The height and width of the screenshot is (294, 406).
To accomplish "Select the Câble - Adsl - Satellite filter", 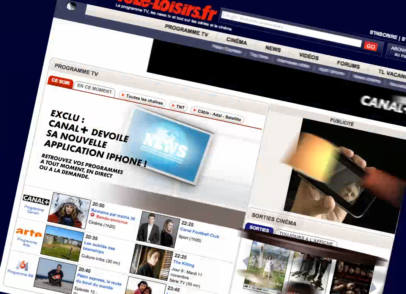I will (x=217, y=115).
